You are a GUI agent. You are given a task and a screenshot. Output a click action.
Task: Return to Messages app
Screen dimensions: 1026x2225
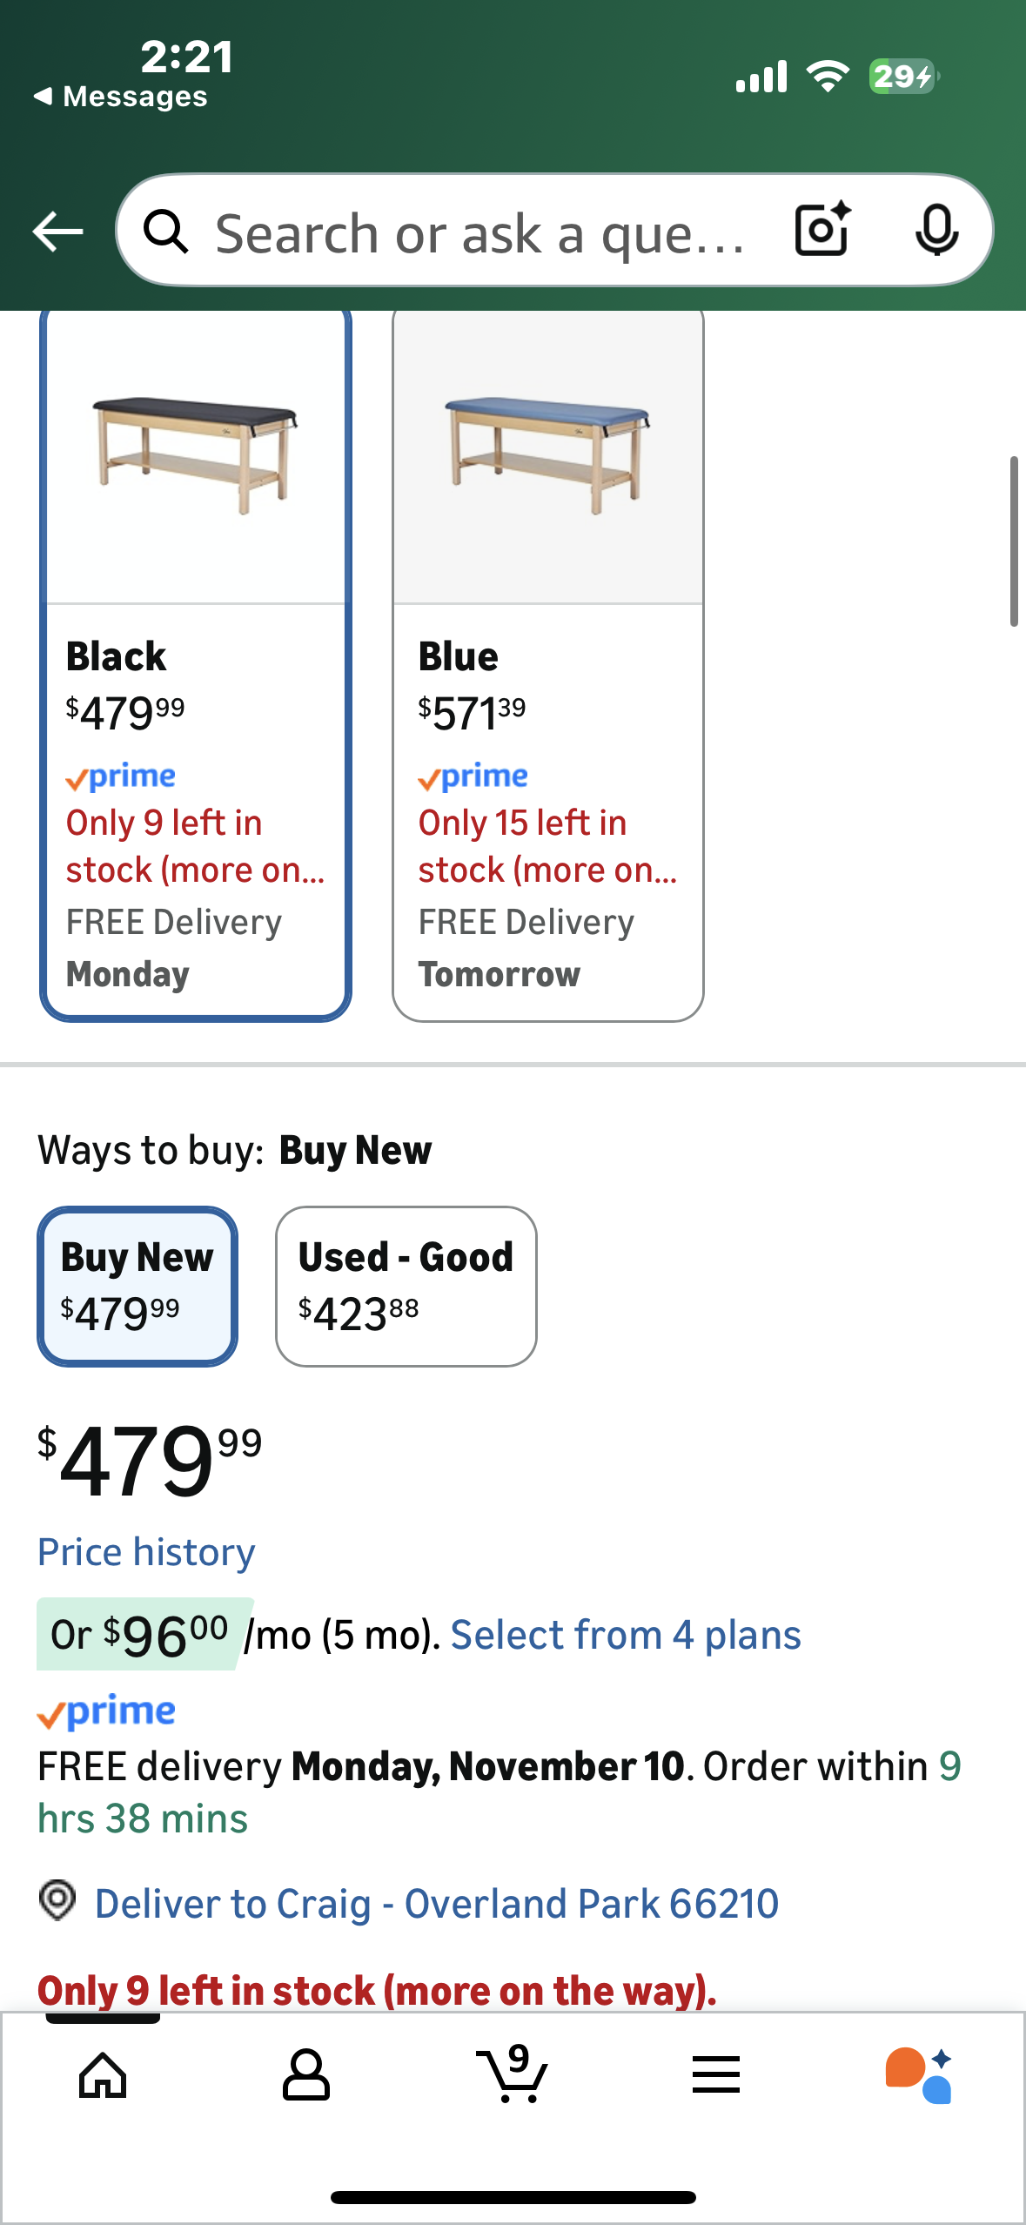[121, 97]
